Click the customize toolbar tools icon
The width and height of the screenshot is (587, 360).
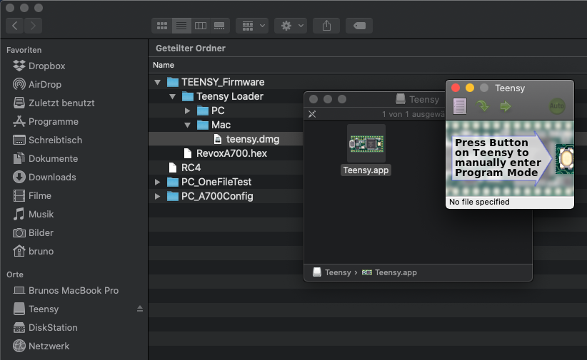point(312,114)
